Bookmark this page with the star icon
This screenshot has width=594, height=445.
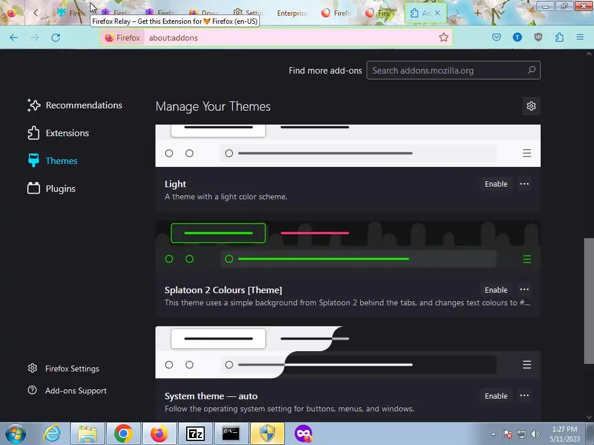444,38
